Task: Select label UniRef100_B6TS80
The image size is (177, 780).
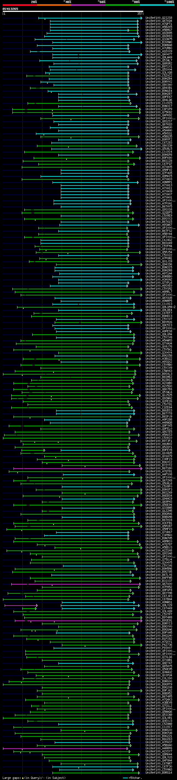Action: (x=159, y=468)
